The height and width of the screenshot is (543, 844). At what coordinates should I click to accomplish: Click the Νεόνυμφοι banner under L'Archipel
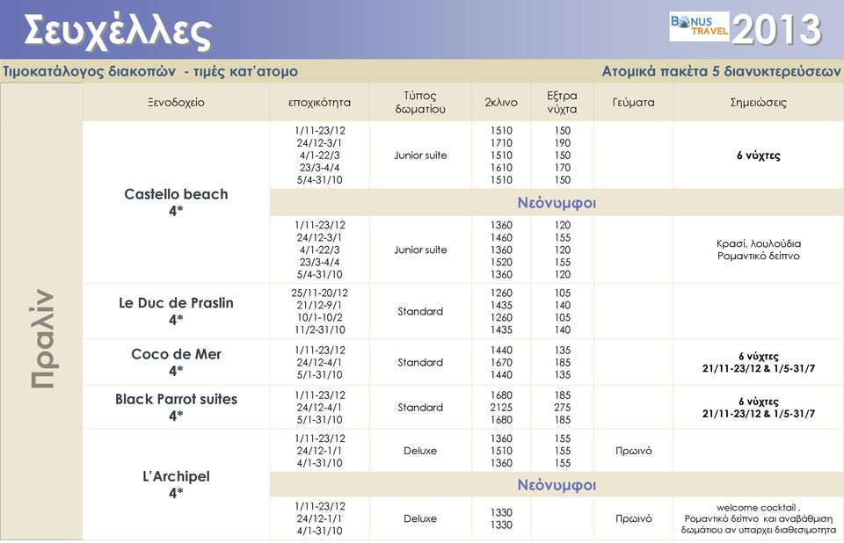557,485
